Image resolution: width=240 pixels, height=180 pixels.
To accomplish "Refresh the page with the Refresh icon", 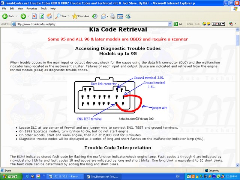I will [x=42, y=16].
